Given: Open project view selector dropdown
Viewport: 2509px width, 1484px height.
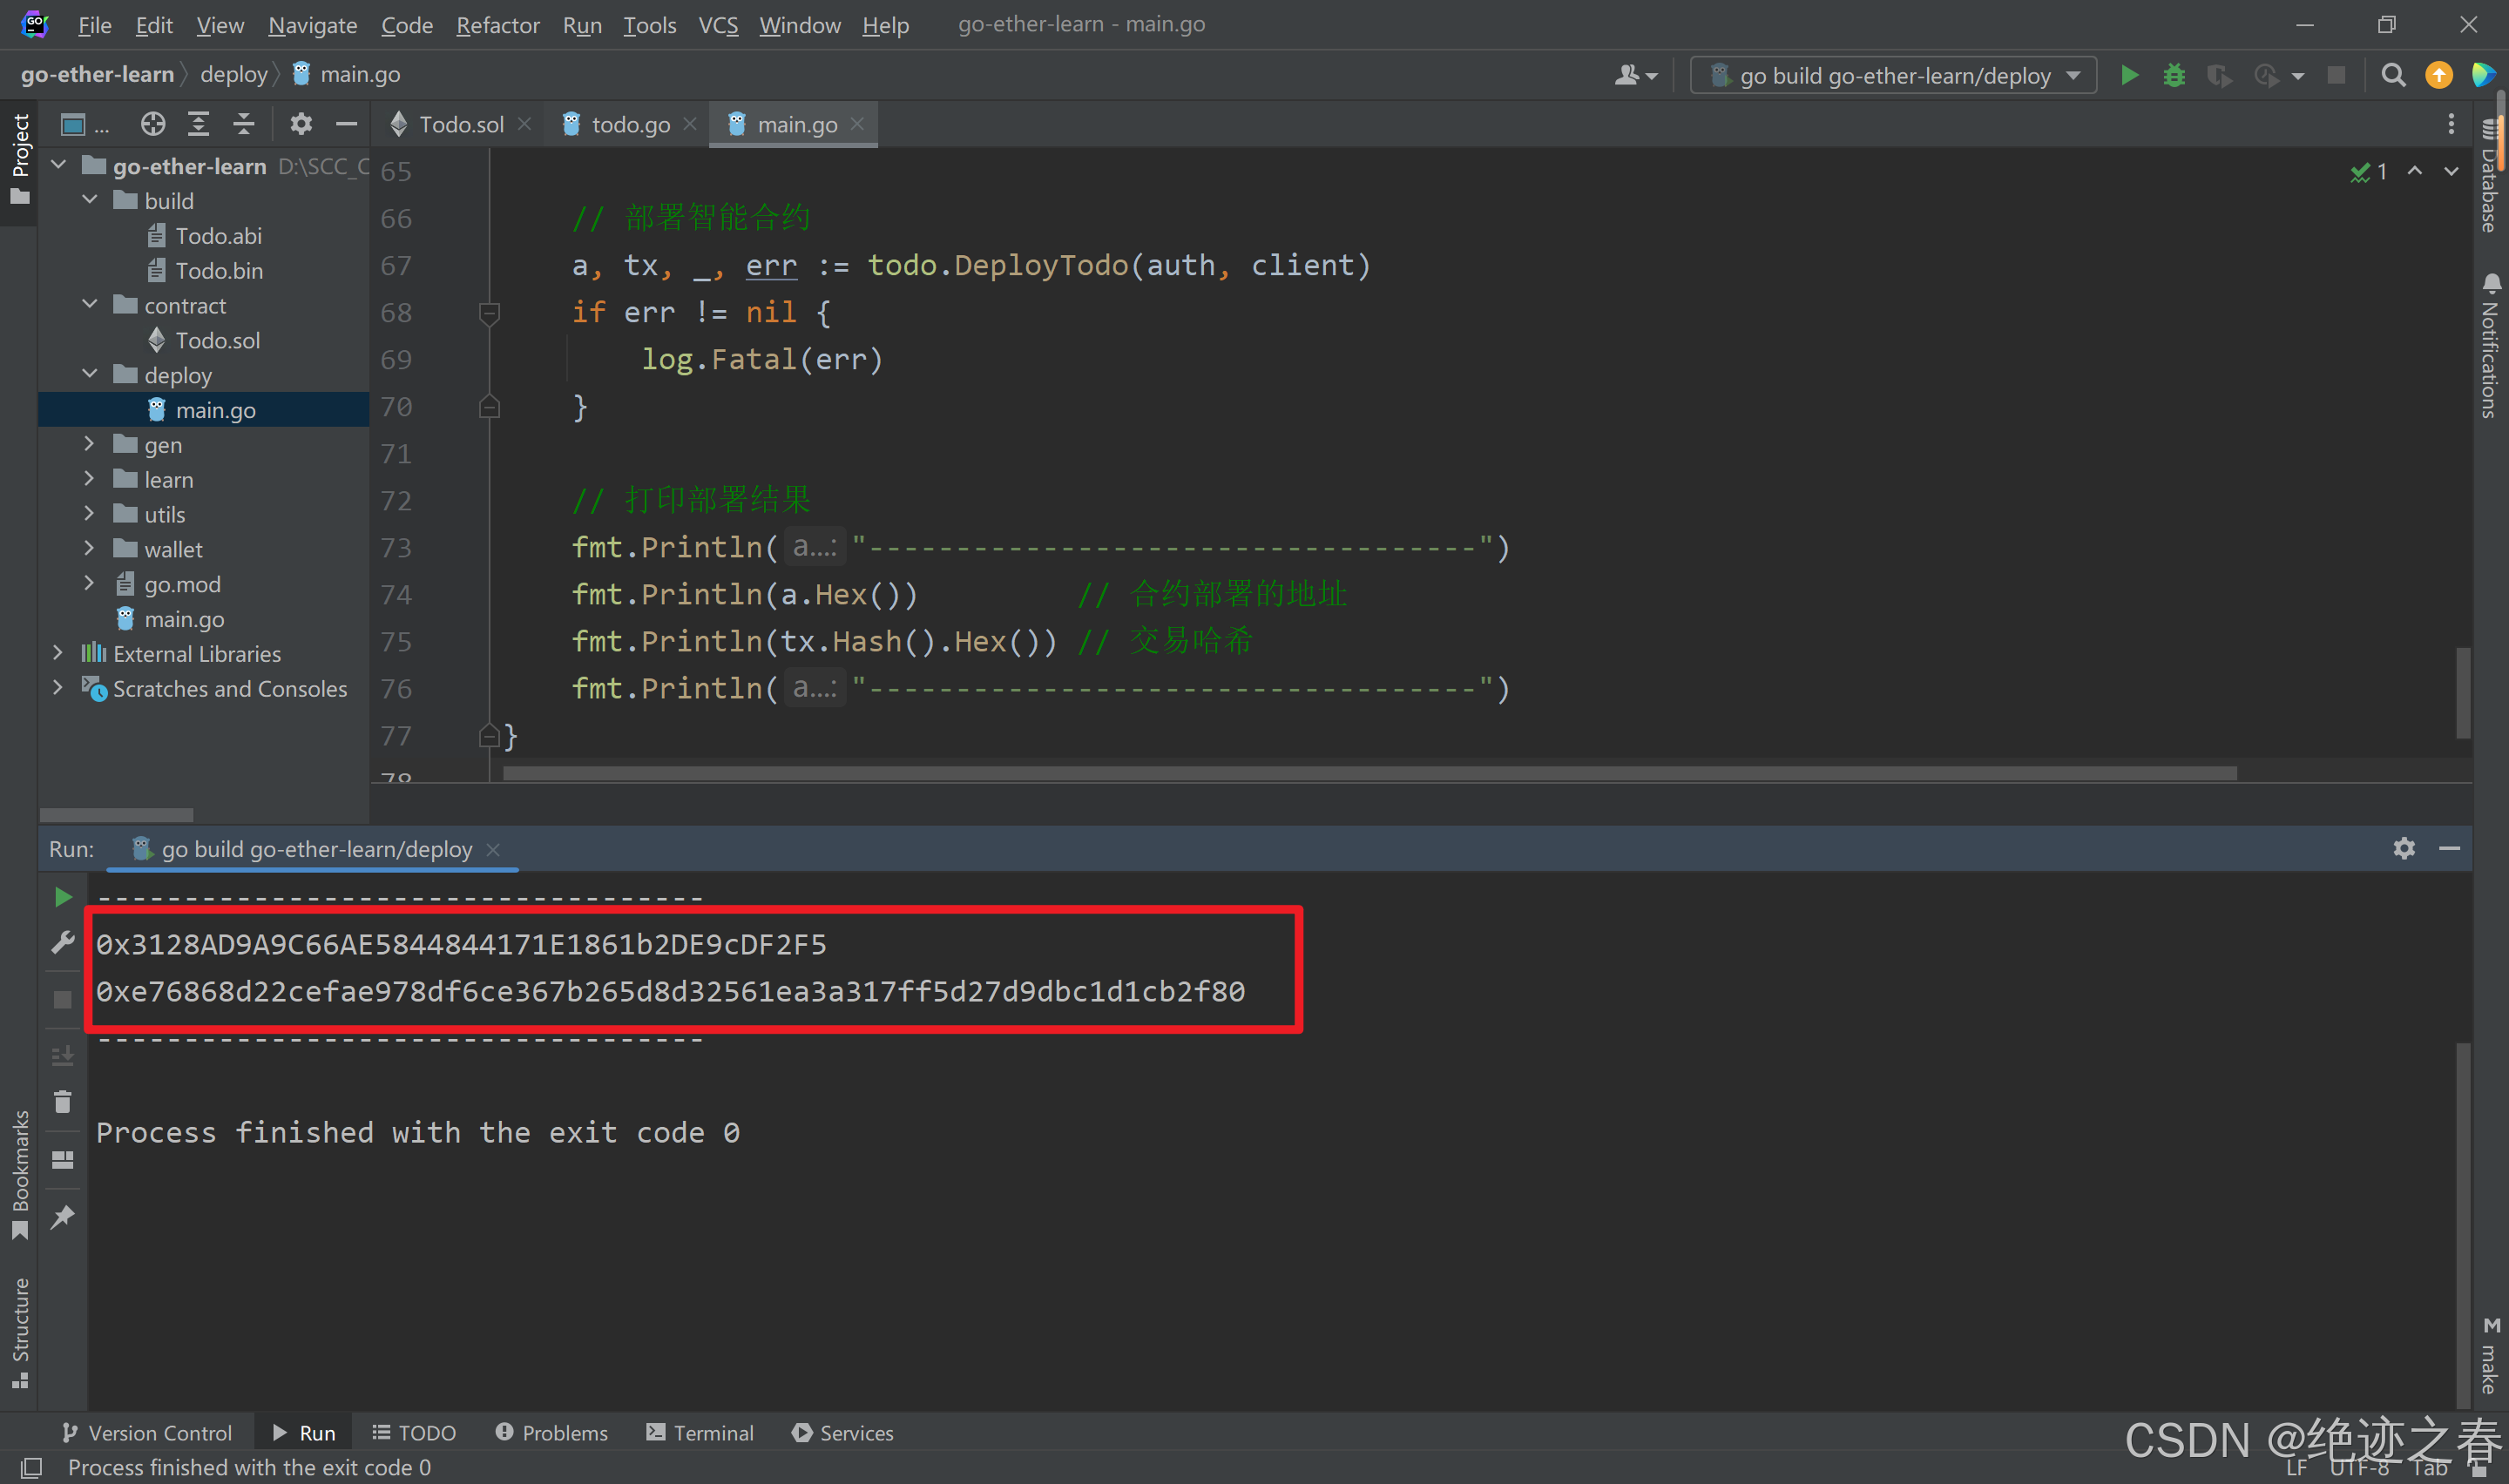Looking at the screenshot, I should coord(84,124).
